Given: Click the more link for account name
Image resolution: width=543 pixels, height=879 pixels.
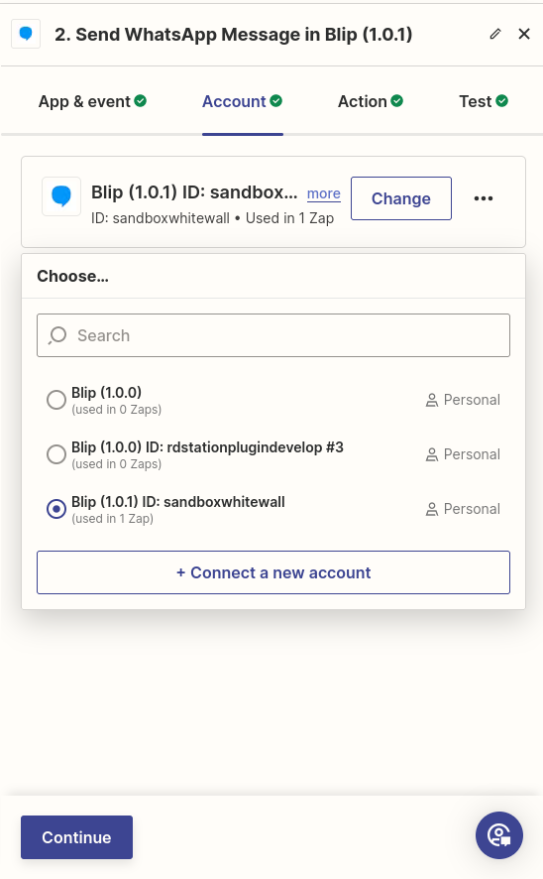Looking at the screenshot, I should [x=324, y=194].
